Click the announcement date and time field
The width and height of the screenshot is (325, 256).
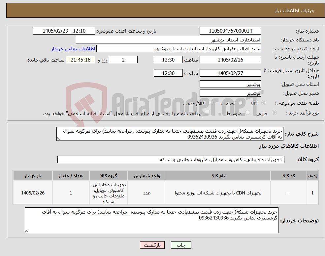[x=64, y=31]
